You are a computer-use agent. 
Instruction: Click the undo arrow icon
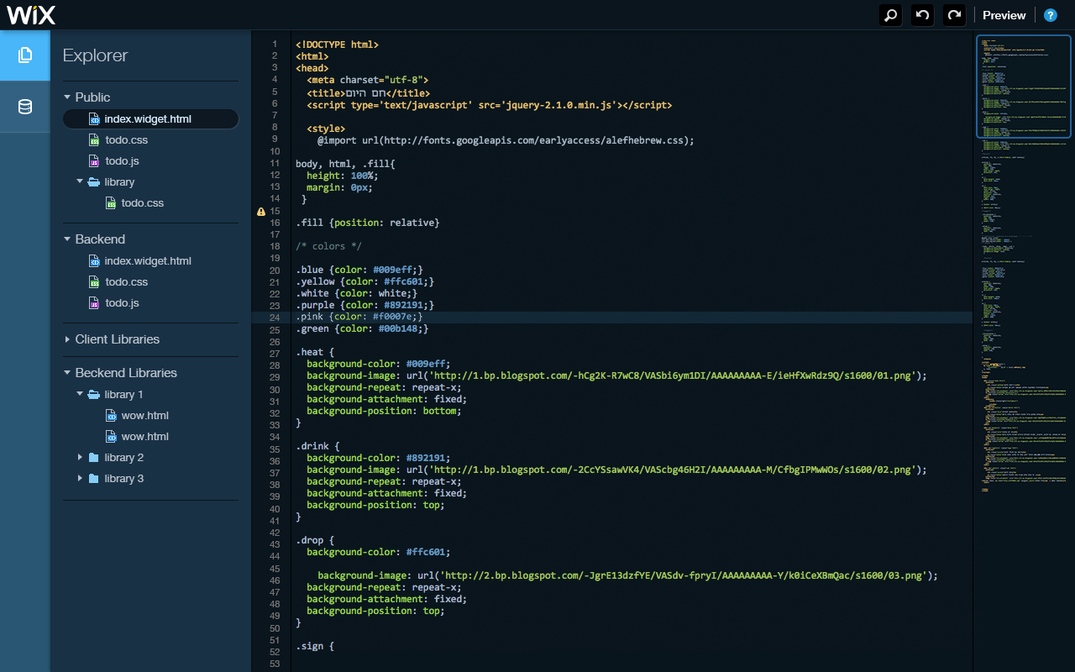coord(922,15)
